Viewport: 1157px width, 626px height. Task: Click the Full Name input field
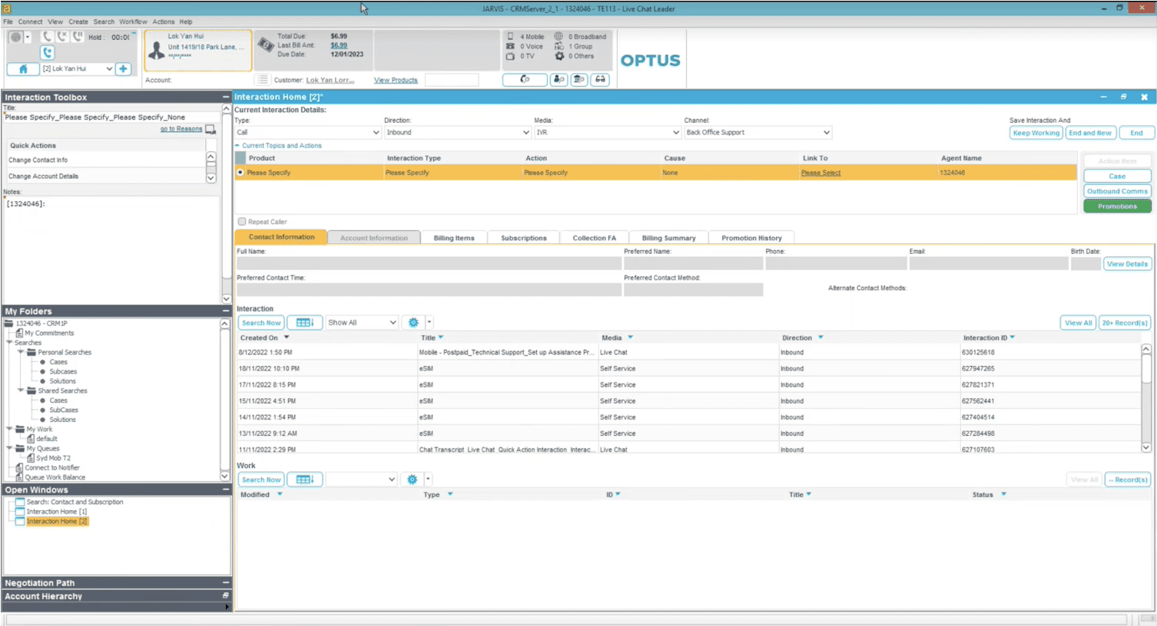point(429,264)
